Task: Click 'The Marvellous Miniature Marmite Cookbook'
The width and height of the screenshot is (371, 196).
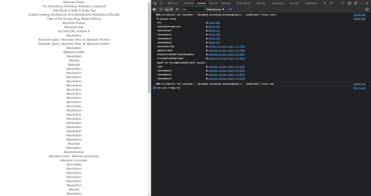Action: coord(74,6)
